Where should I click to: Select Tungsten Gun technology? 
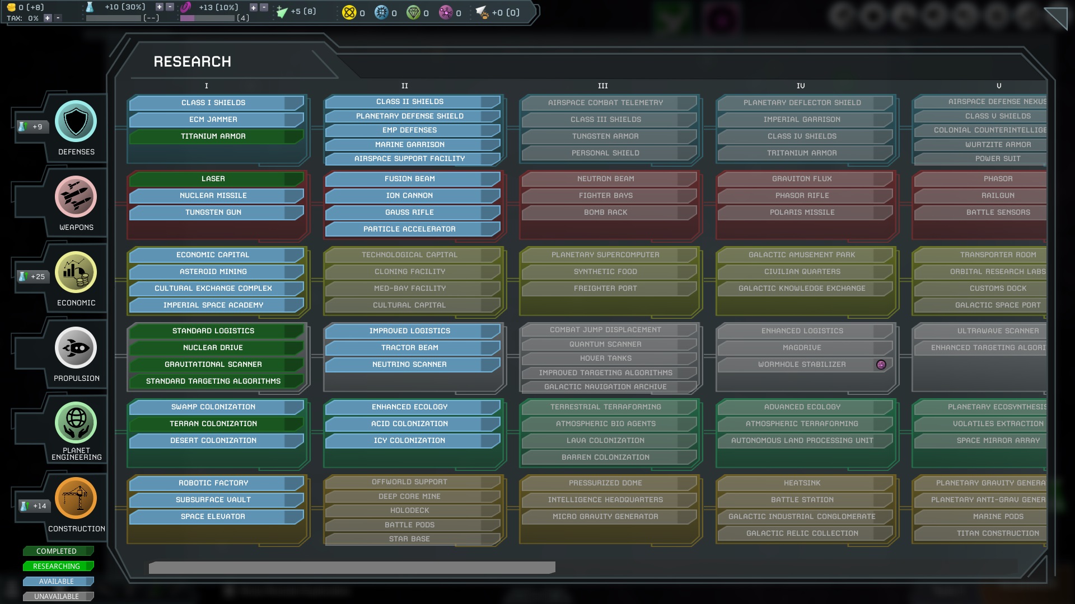216,213
